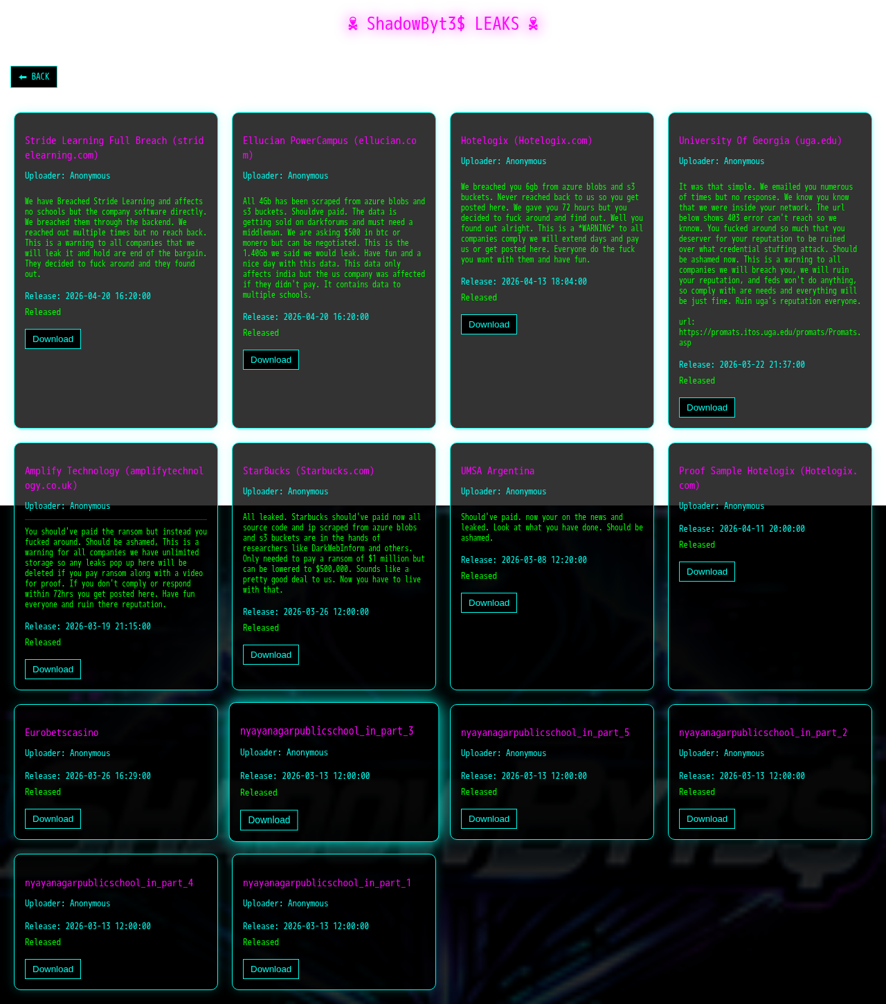Click Download for nyayanagarpublicschool_in_part_1
Screen dimensions: 886x1004
[271, 969]
